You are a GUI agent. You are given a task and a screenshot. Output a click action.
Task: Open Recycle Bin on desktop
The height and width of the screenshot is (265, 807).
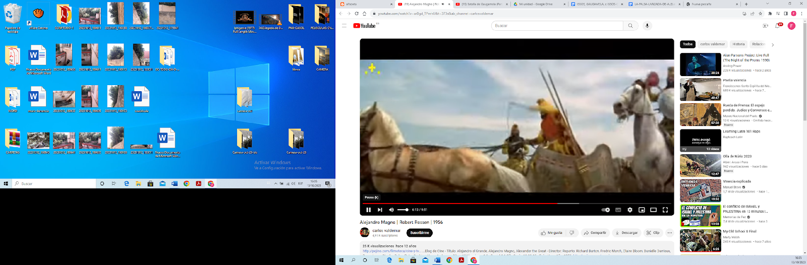(x=13, y=18)
